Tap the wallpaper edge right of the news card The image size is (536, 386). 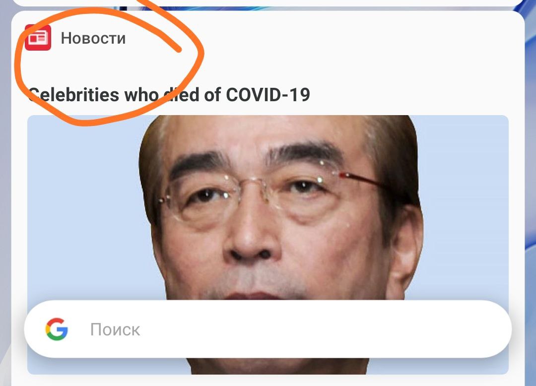coord(530,205)
